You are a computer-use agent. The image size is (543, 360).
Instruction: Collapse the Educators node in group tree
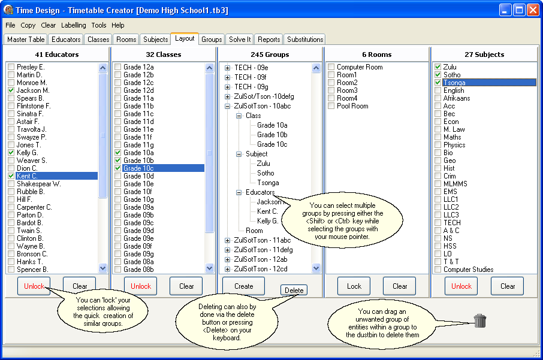point(239,192)
